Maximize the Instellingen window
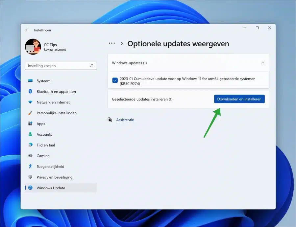Image resolution: width=296 pixels, height=227 pixels. point(257,28)
